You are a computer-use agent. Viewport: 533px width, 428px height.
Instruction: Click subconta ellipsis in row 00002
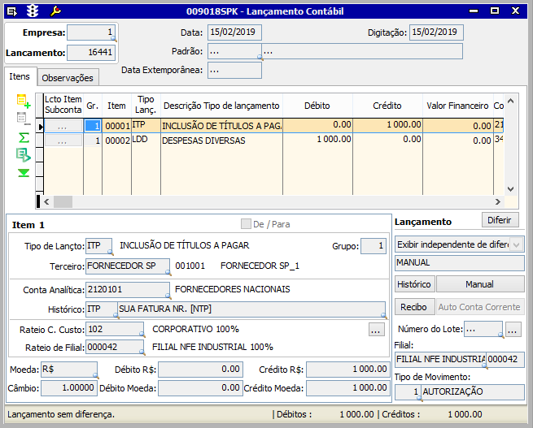[63, 141]
